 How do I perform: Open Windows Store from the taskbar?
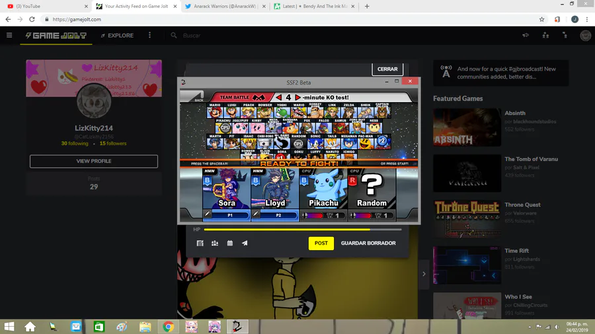point(99,327)
